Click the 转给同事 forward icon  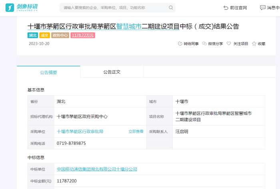pos(180,43)
